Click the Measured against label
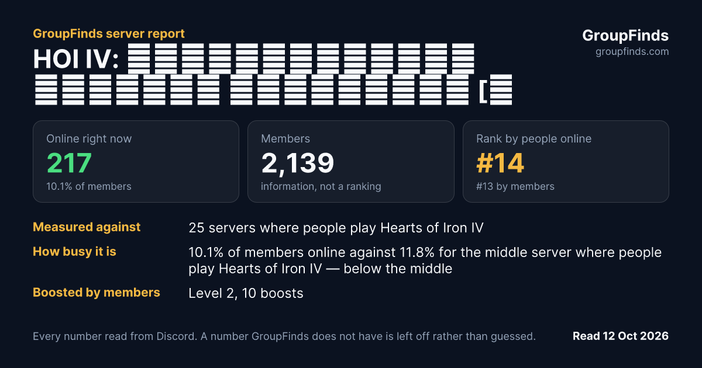 pos(87,227)
